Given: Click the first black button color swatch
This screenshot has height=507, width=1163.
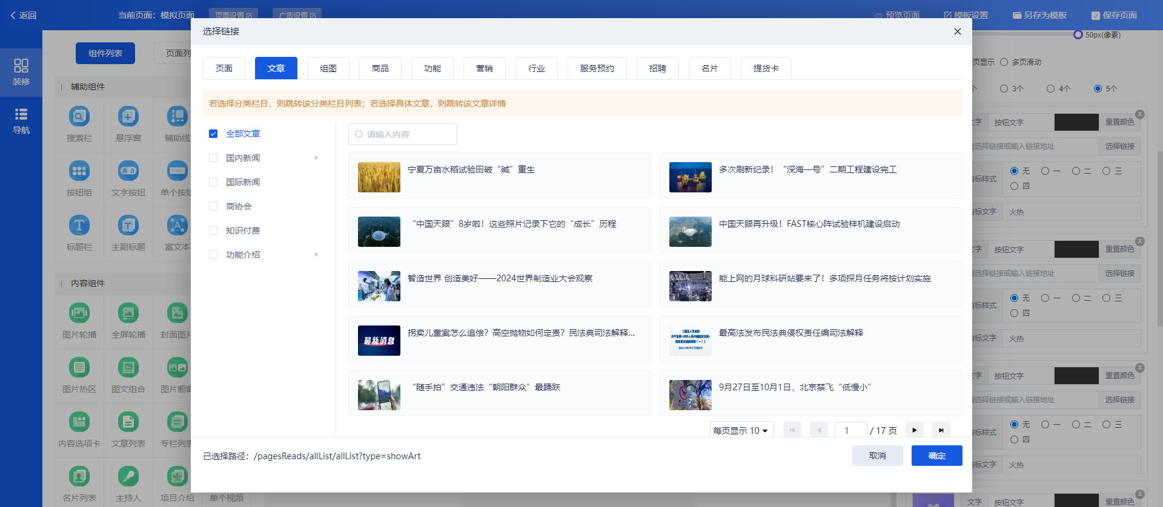Looking at the screenshot, I should click(x=1076, y=122).
